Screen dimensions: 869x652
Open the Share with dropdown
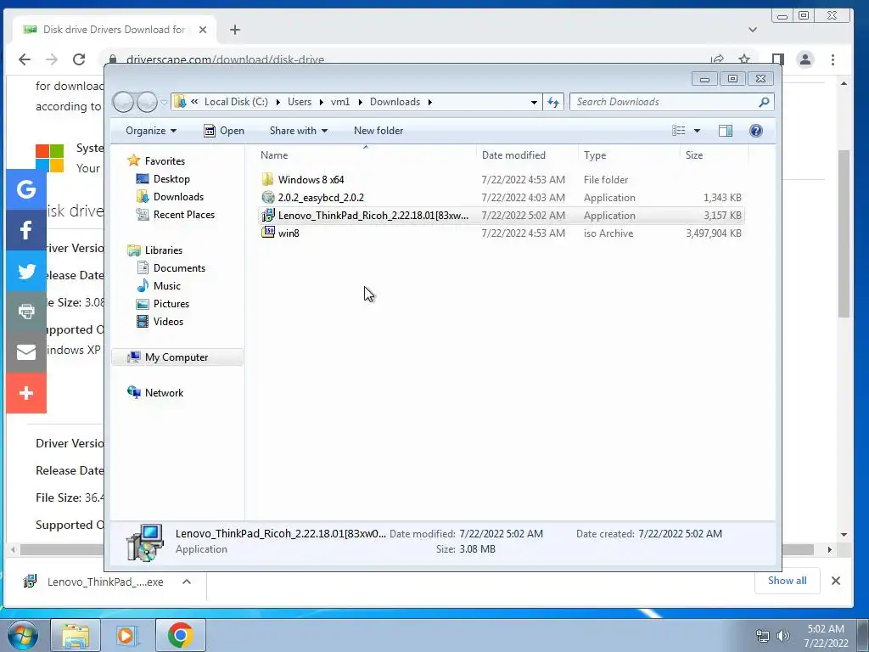coord(298,131)
